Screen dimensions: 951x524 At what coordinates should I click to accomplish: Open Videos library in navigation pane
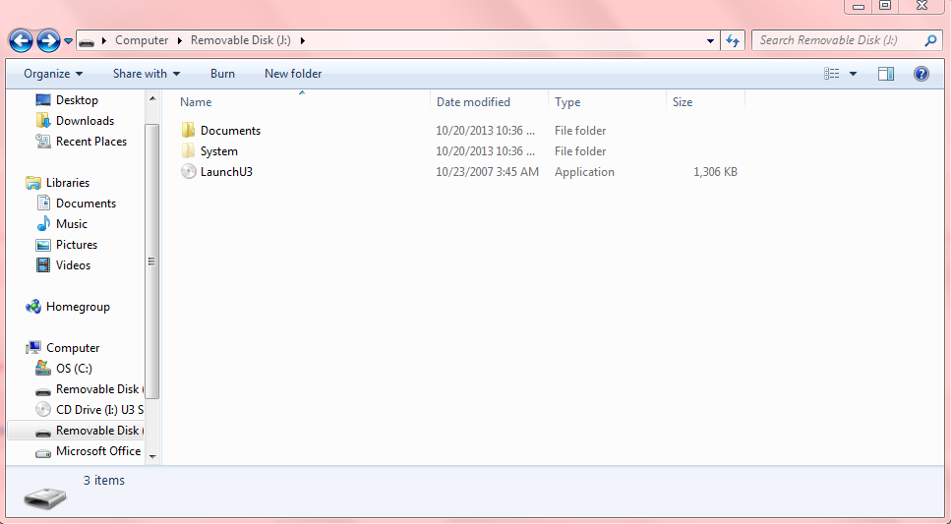[72, 265]
